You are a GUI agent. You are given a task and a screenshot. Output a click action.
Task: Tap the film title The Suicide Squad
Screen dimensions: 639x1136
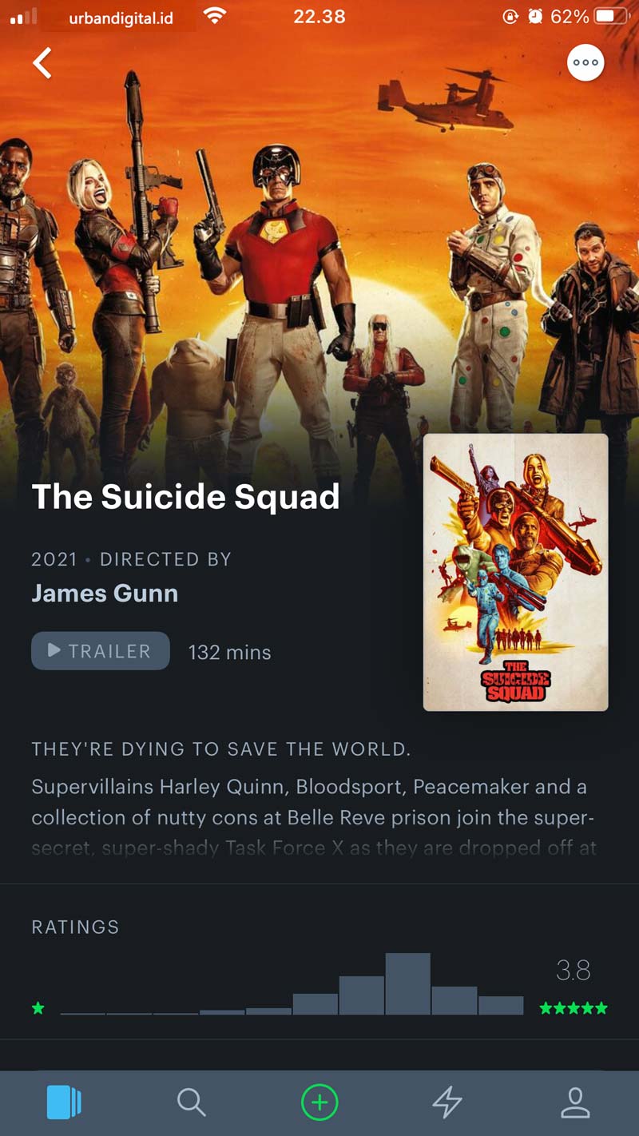(185, 497)
